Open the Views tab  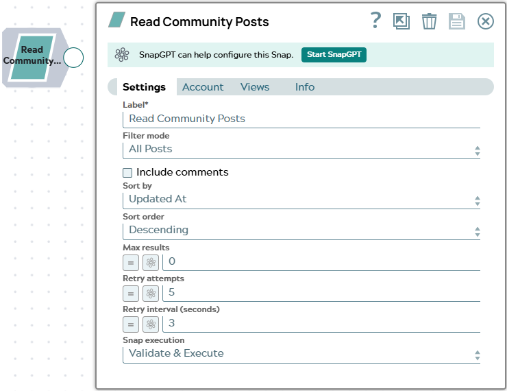pos(255,87)
